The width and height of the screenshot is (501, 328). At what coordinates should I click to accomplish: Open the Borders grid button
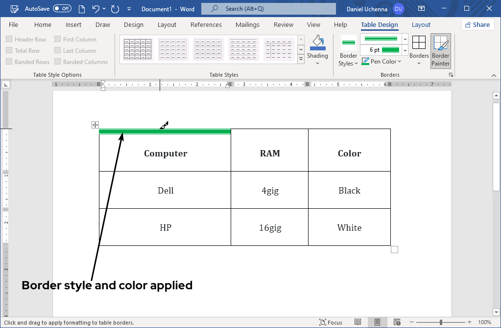point(419,43)
